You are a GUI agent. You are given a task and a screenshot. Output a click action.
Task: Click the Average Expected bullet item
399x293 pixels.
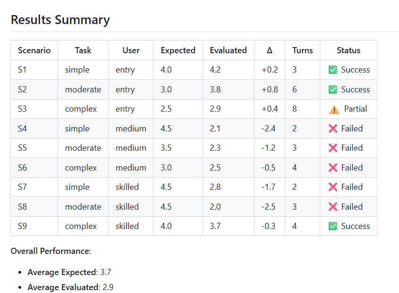[69, 272]
